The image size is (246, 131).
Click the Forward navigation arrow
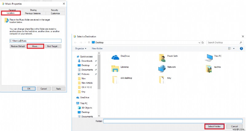(x=81, y=43)
